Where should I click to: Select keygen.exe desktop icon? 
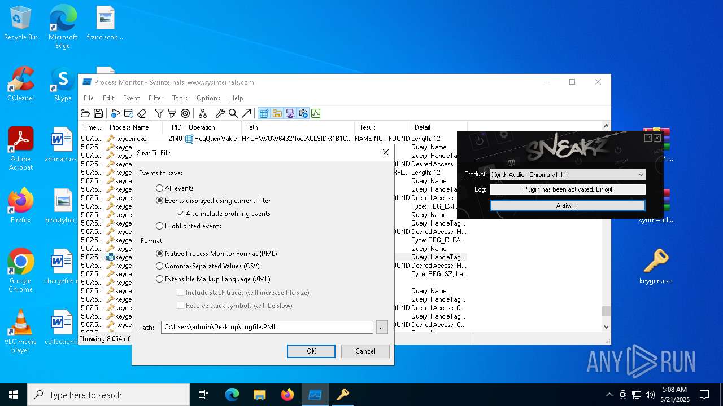[656, 267]
